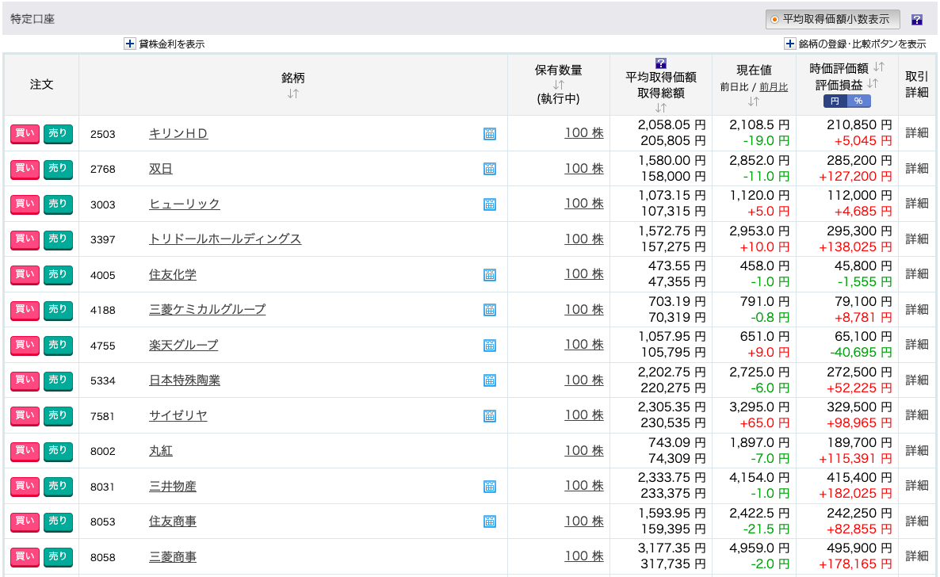Click 売り for サイゼリヤ

click(58, 415)
